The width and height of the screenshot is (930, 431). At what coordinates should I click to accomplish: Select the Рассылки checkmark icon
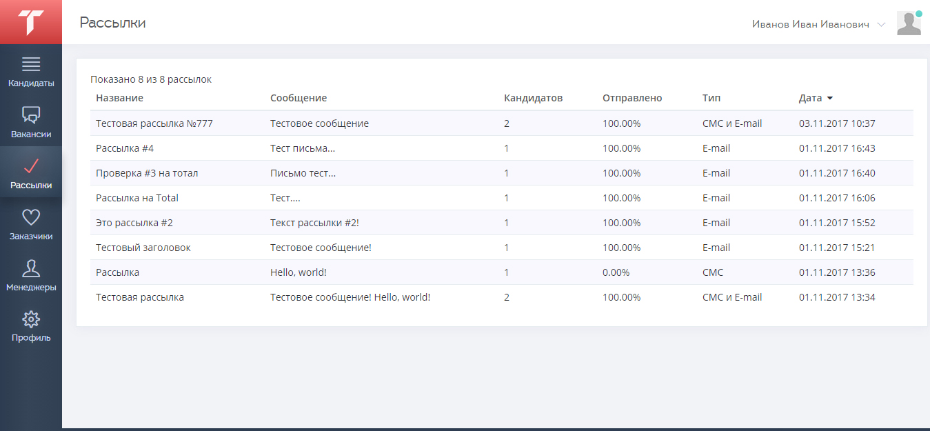(31, 166)
